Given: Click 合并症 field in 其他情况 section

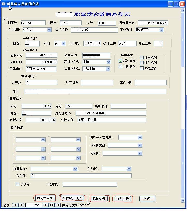Looking at the screenshot, I should (x=41, y=82).
